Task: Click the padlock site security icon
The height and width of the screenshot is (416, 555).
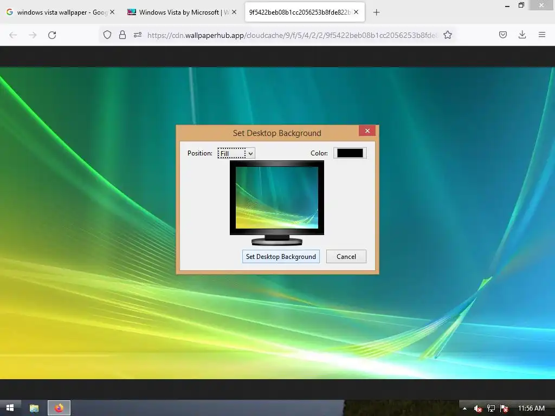Action: (122, 35)
